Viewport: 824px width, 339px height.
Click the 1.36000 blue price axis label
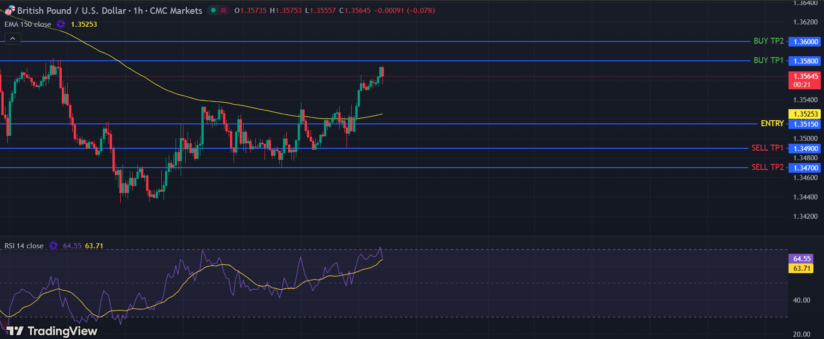click(805, 42)
